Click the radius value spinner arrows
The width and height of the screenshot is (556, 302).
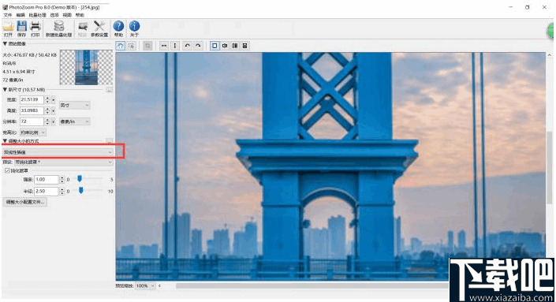pyautogui.click(x=62, y=192)
